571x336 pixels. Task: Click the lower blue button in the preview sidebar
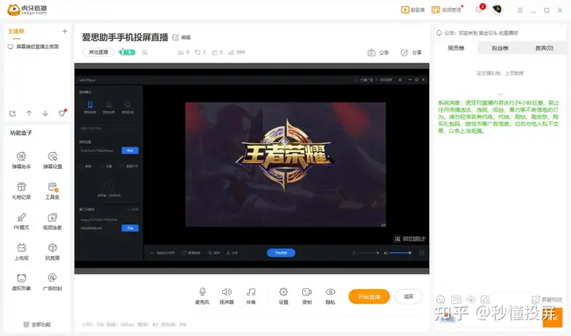pos(130,228)
